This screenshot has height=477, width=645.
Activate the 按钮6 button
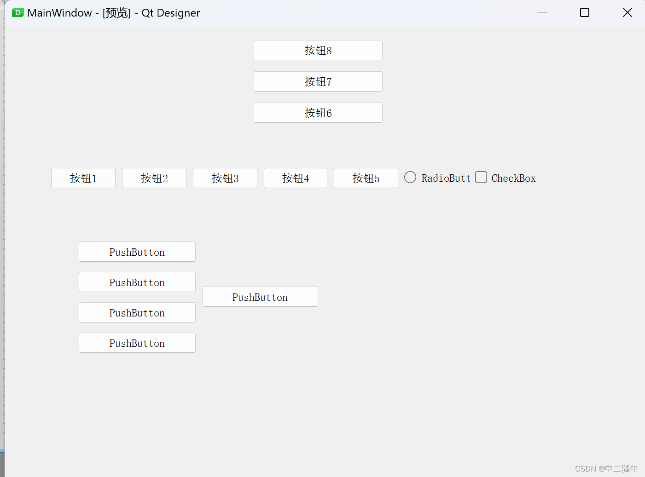click(x=318, y=113)
